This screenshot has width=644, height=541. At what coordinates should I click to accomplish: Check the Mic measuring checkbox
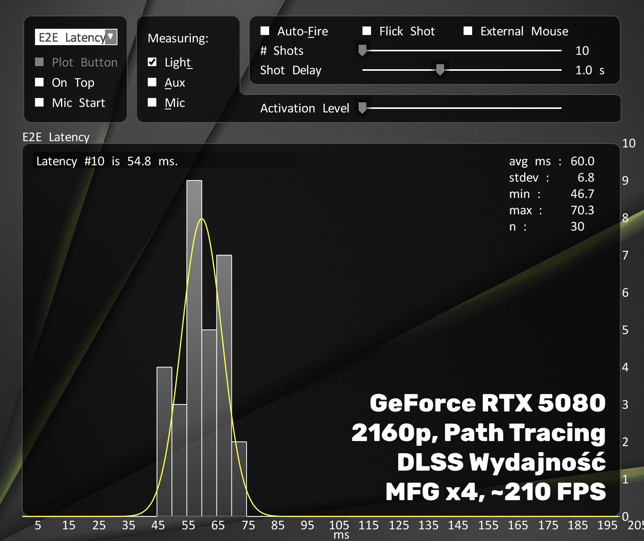click(x=152, y=102)
